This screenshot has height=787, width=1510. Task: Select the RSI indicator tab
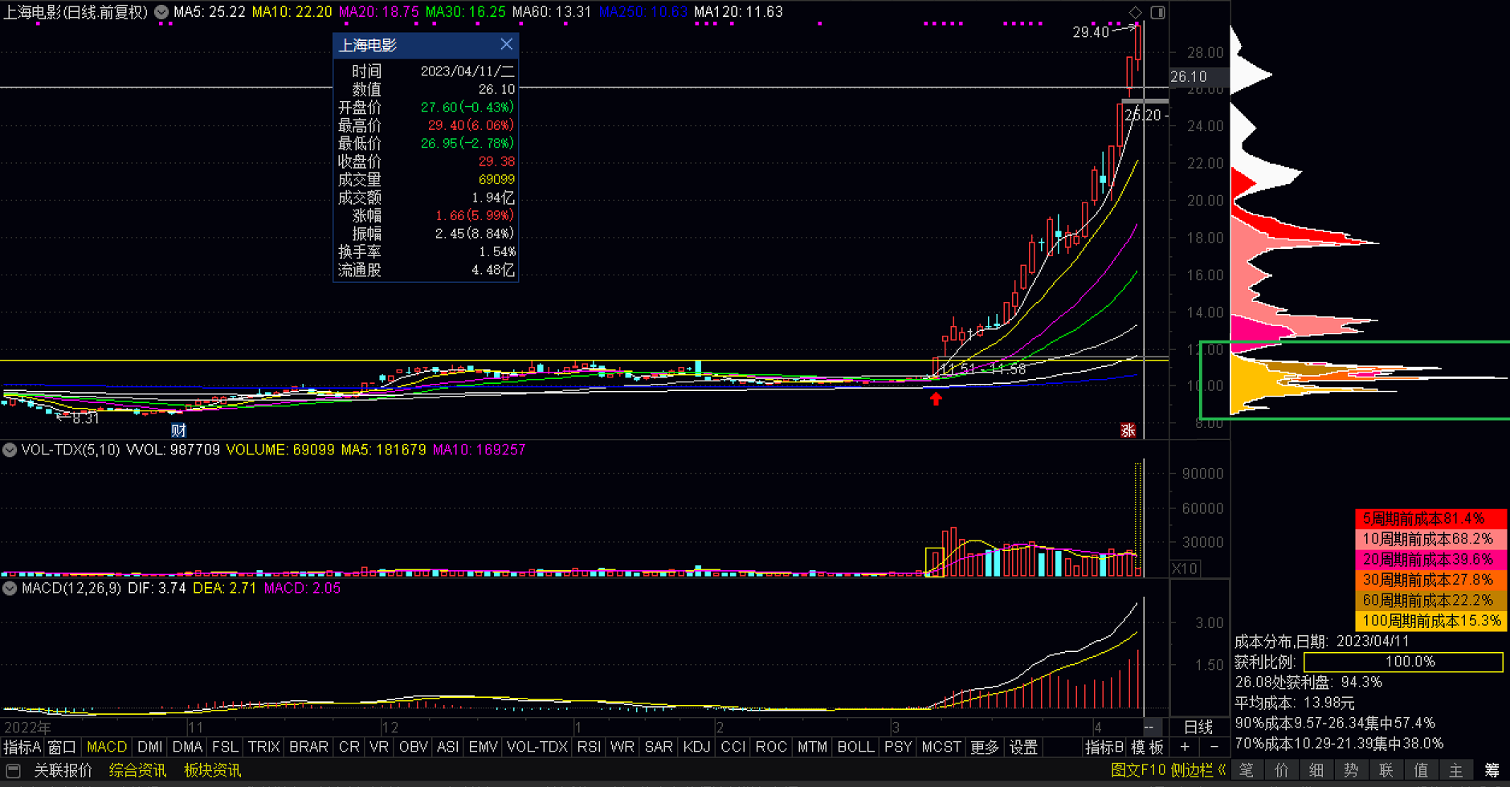point(589,747)
